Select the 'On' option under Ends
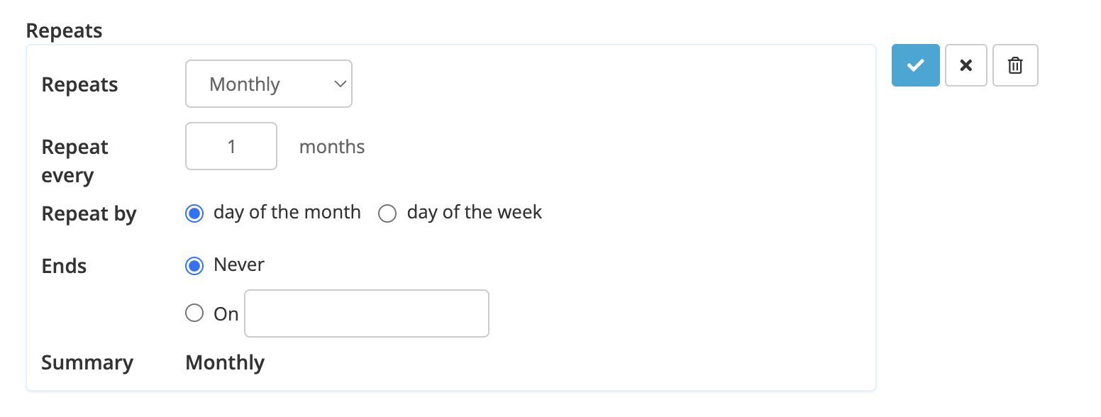This screenshot has height=417, width=1101. pos(194,313)
